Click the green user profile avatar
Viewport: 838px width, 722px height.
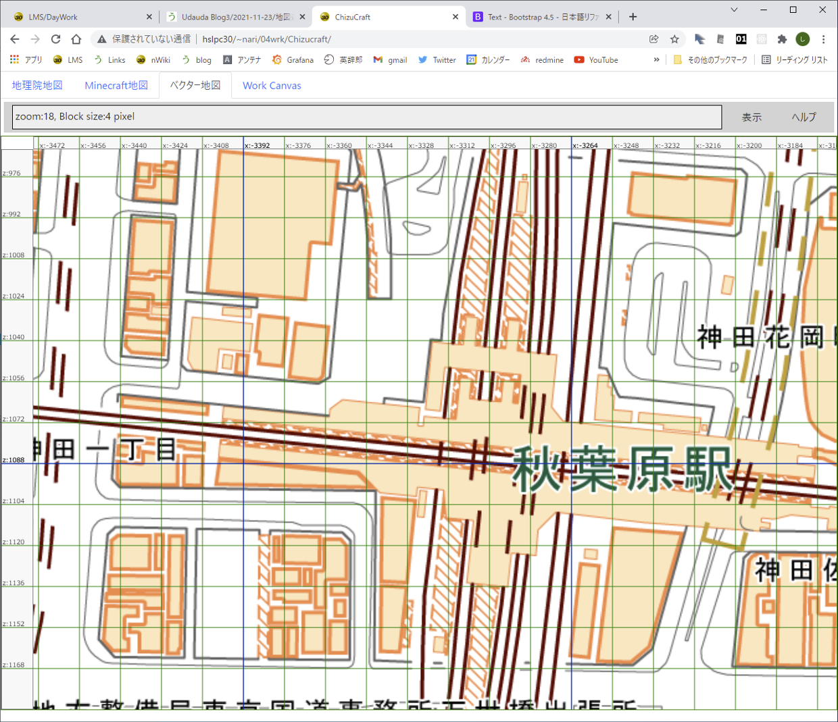[803, 39]
